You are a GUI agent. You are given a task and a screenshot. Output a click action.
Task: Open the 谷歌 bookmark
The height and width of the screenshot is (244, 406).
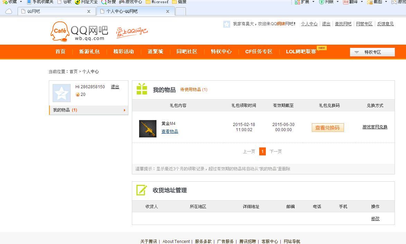tap(64, 2)
